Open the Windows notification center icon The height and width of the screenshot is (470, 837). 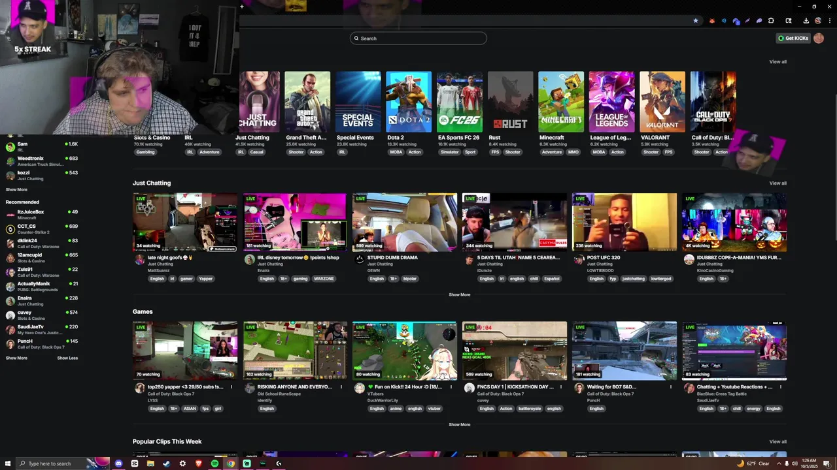click(827, 463)
